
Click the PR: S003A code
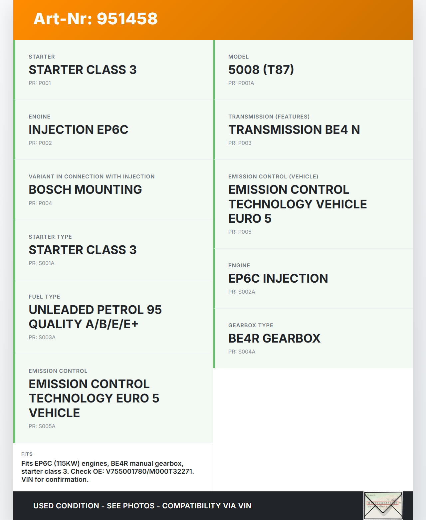coord(42,337)
